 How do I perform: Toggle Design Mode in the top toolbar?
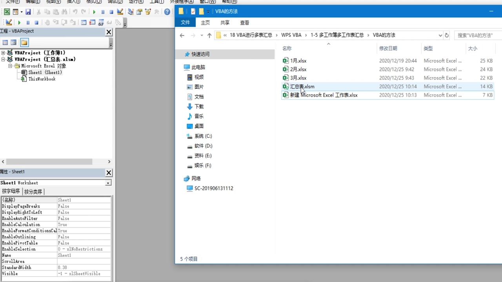120,12
